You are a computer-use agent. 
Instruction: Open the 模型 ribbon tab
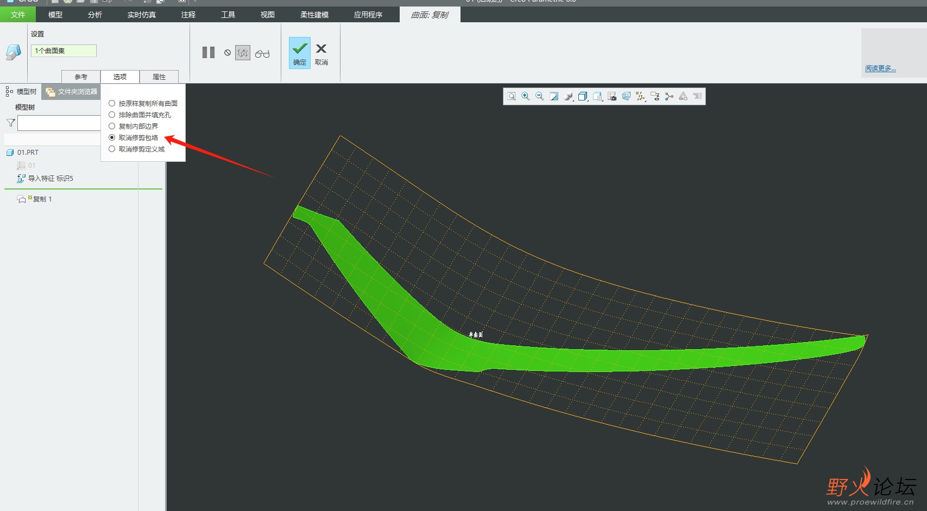(55, 15)
